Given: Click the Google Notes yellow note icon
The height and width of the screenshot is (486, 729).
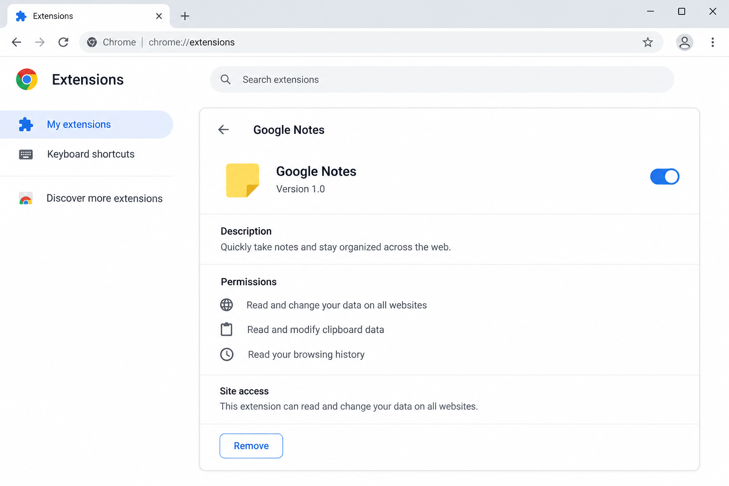Looking at the screenshot, I should click(x=243, y=180).
